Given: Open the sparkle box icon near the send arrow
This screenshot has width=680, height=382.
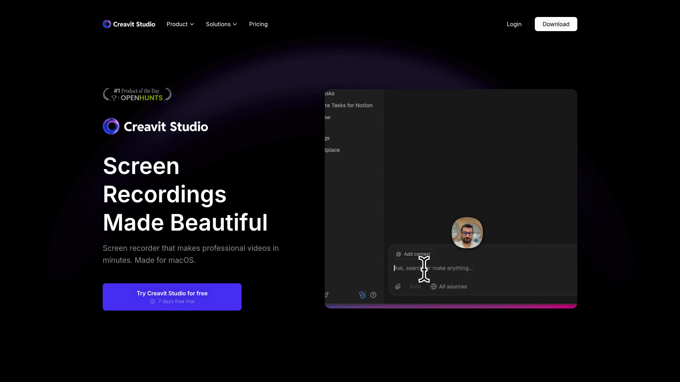Looking at the screenshot, I should click(x=362, y=295).
